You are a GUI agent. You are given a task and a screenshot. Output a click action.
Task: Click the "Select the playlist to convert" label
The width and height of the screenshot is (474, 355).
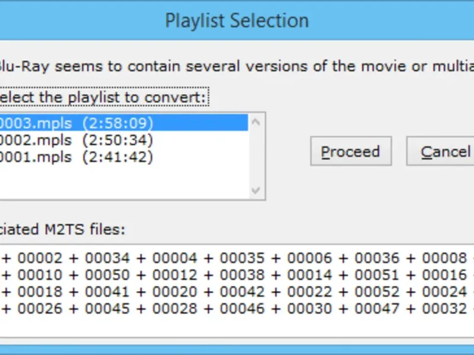coord(104,96)
